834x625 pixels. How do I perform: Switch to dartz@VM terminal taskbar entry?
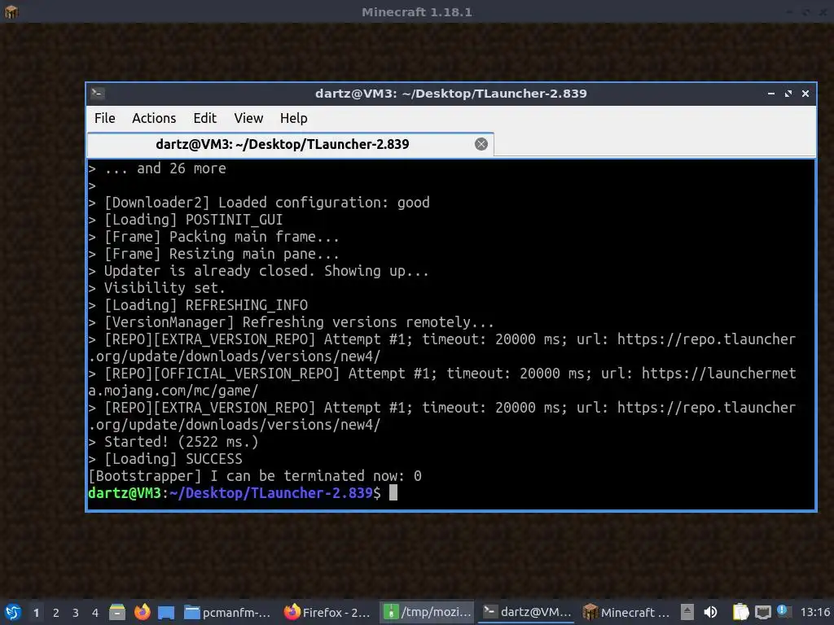527,612
